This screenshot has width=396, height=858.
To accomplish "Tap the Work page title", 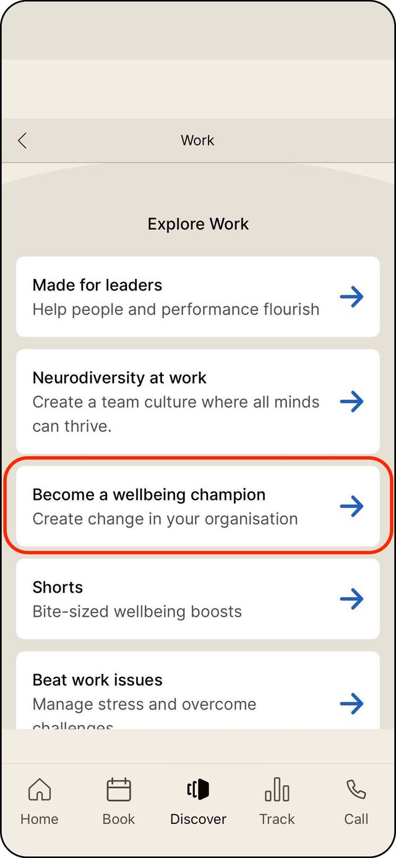I will [197, 140].
